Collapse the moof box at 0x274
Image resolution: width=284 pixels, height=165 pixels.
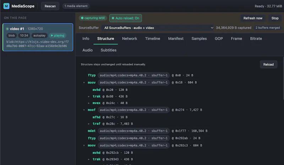(84, 110)
